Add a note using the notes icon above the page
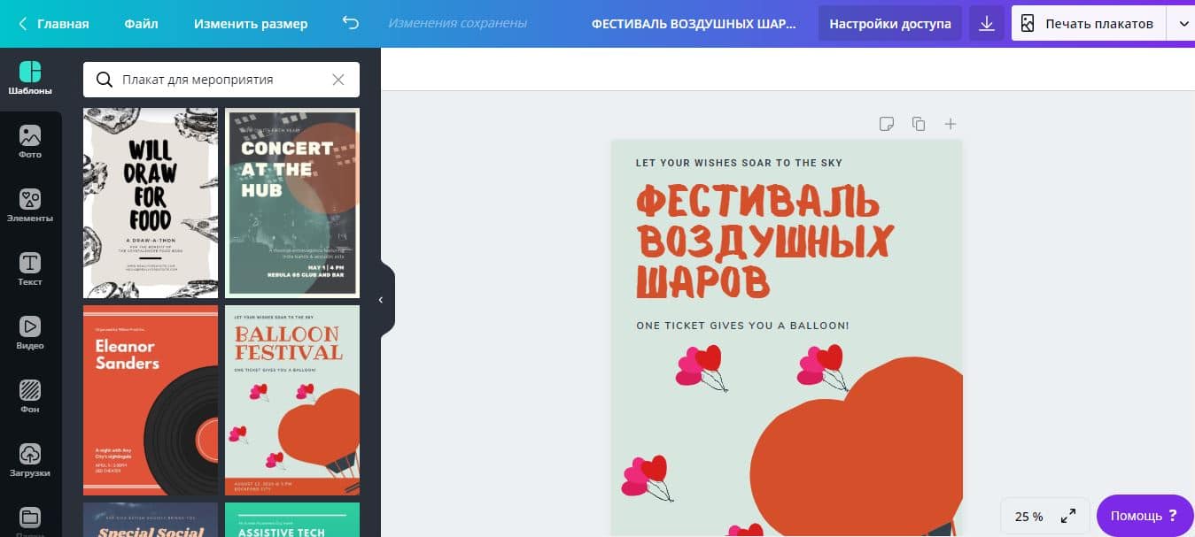Image resolution: width=1195 pixels, height=537 pixels. point(887,124)
